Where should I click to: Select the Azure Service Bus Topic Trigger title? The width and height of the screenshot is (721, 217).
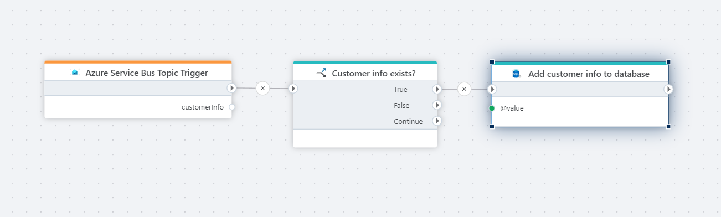147,73
